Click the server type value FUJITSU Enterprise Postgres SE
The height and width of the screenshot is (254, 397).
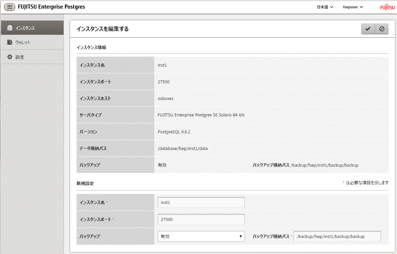201,115
